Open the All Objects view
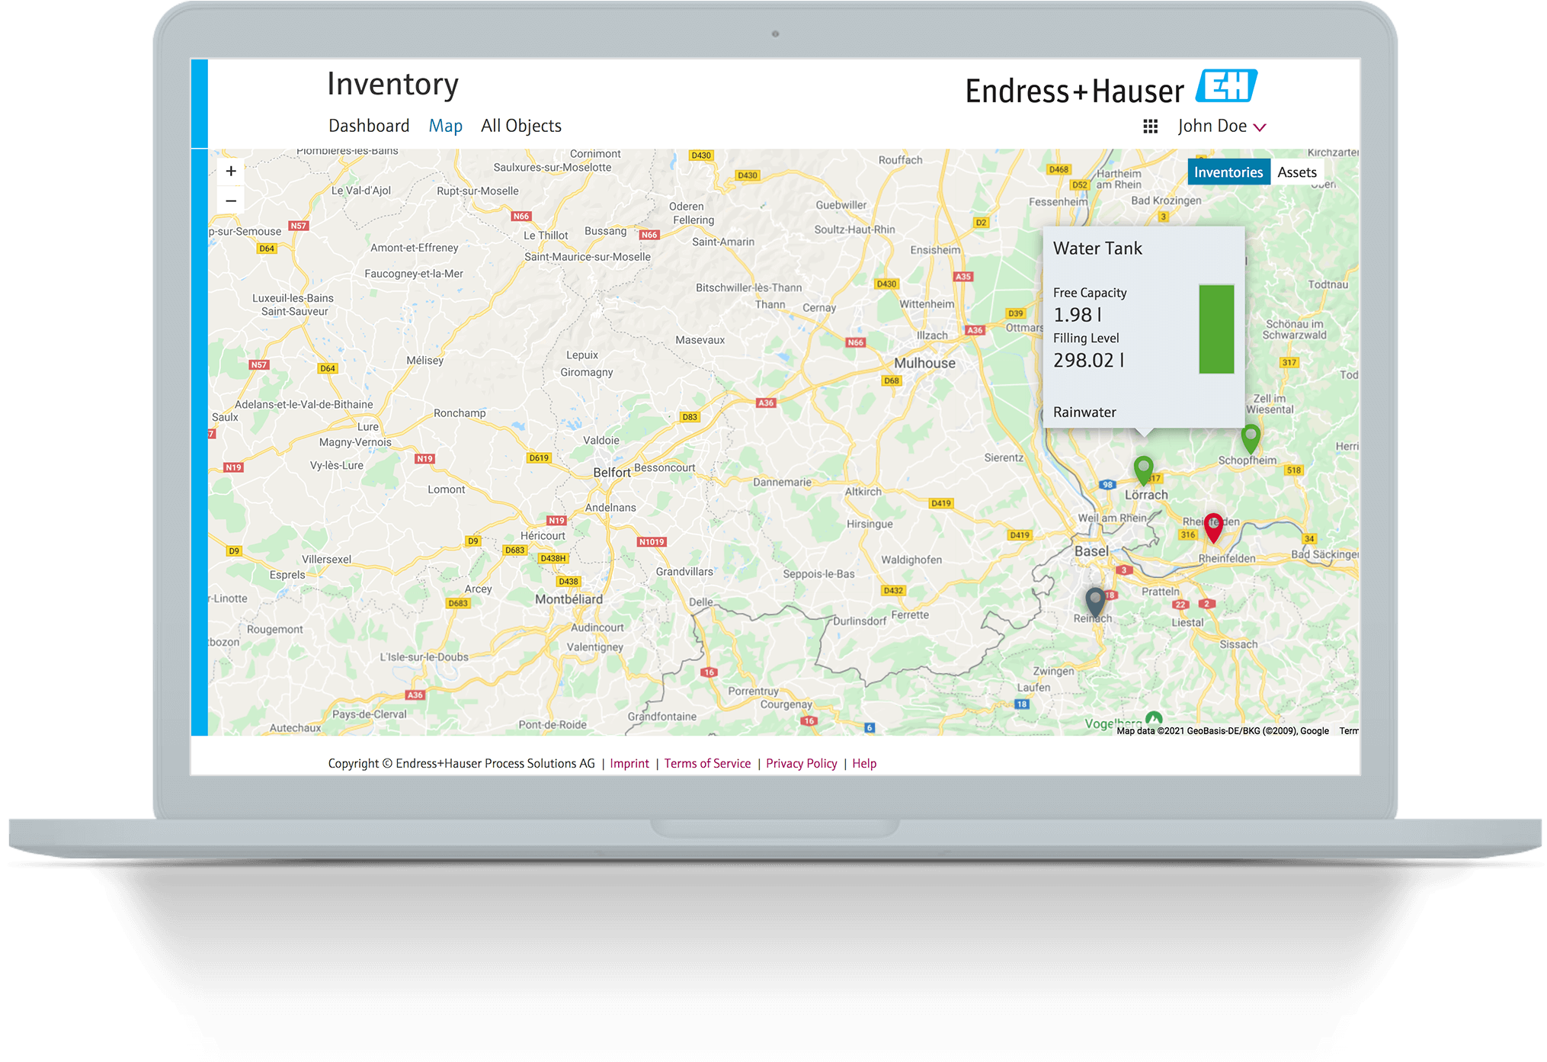The image size is (1547, 1062). click(x=520, y=125)
